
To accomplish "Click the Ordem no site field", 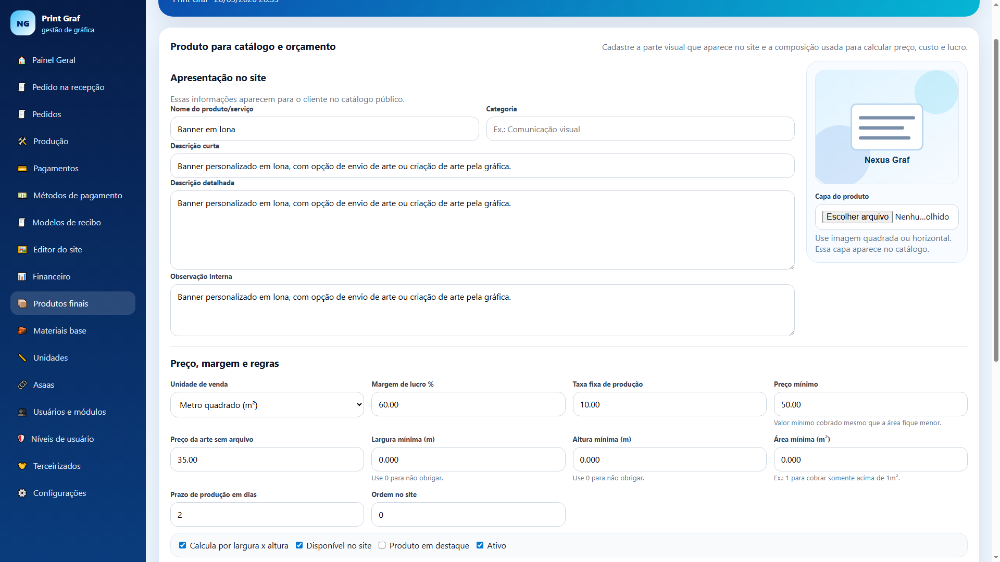I will pos(468,515).
